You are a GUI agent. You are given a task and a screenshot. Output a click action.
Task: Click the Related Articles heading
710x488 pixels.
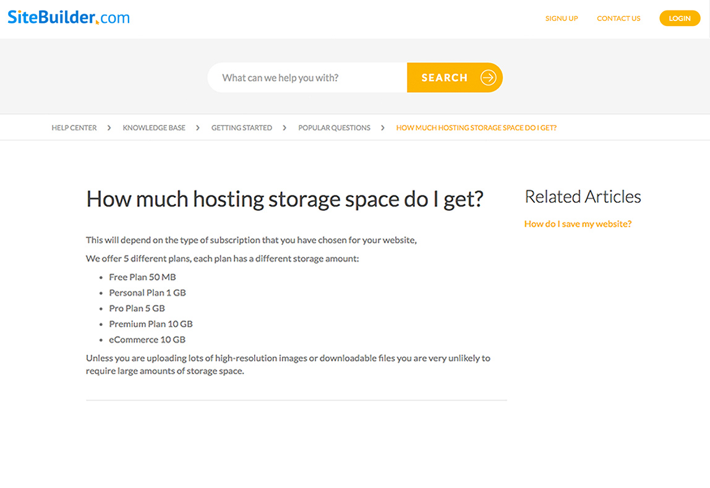(583, 196)
